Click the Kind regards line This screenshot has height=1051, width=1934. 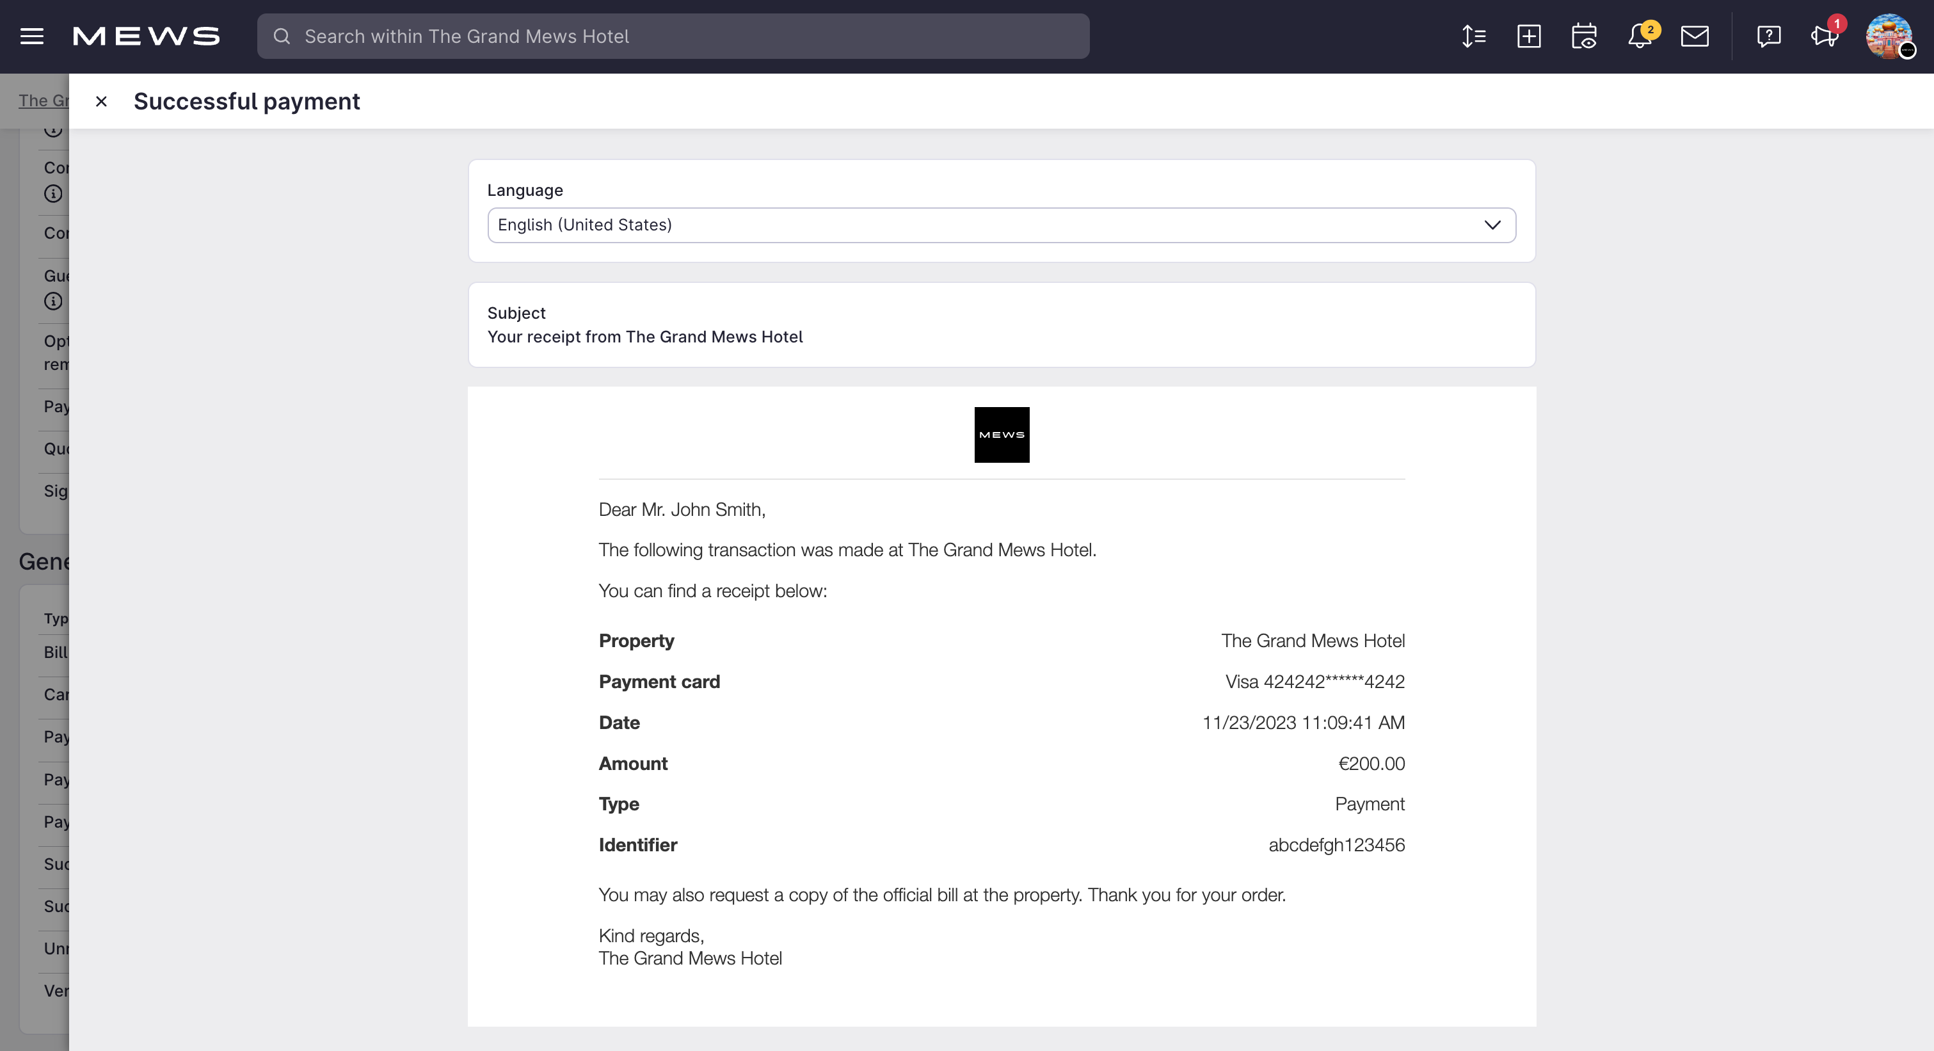click(651, 936)
